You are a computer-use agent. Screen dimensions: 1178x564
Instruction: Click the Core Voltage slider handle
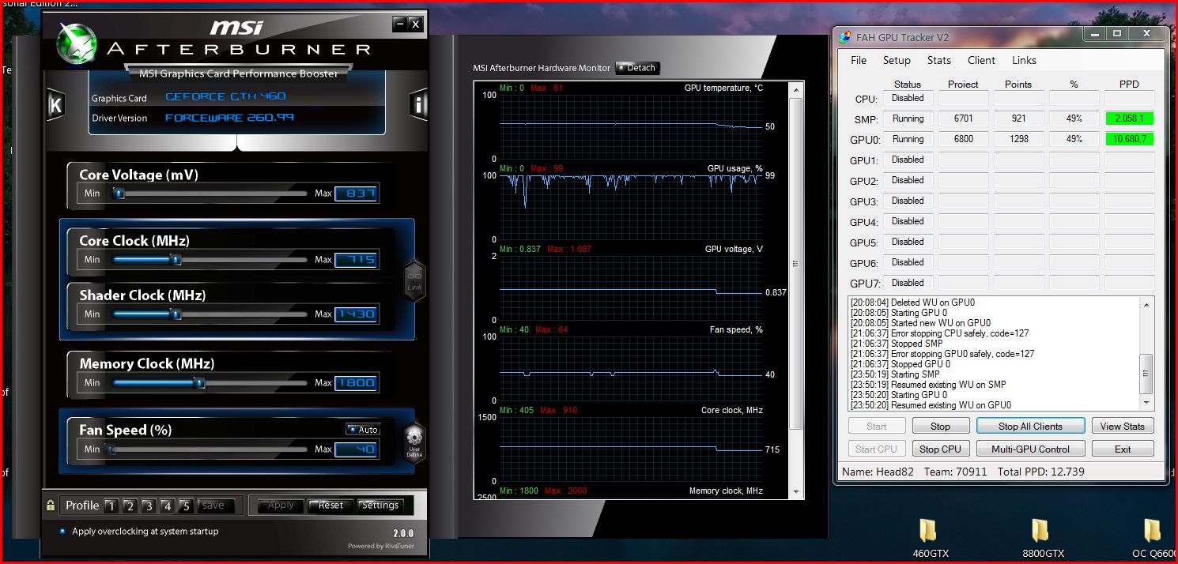click(x=119, y=193)
